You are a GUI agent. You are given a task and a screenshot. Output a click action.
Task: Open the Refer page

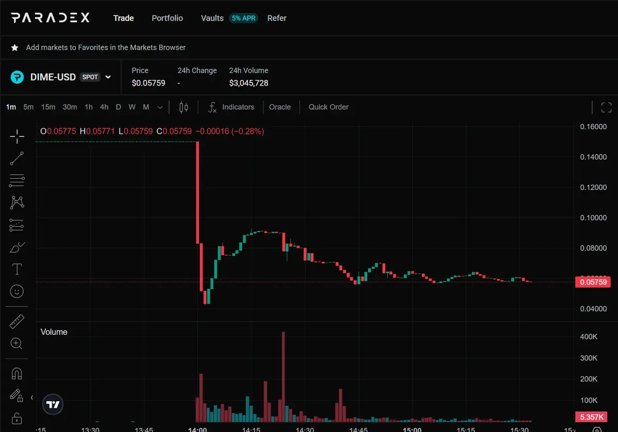point(277,18)
